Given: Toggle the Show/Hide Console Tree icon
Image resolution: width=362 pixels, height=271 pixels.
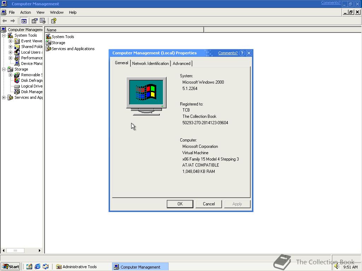Looking at the screenshot, I should click(x=24, y=21).
